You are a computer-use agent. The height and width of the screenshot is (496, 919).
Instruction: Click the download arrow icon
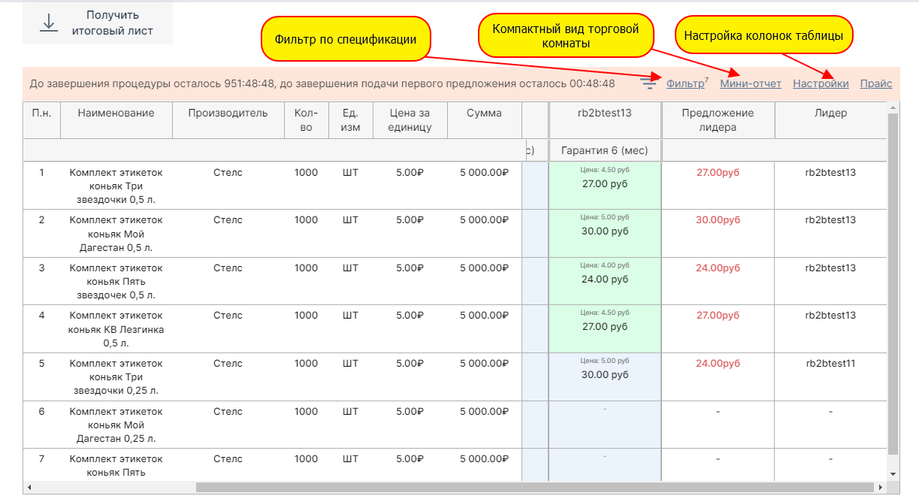tap(49, 23)
